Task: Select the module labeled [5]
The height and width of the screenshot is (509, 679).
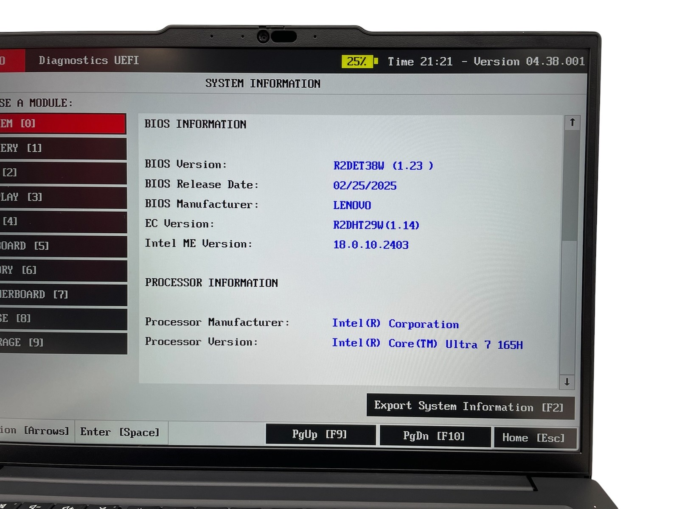Action: [x=63, y=246]
